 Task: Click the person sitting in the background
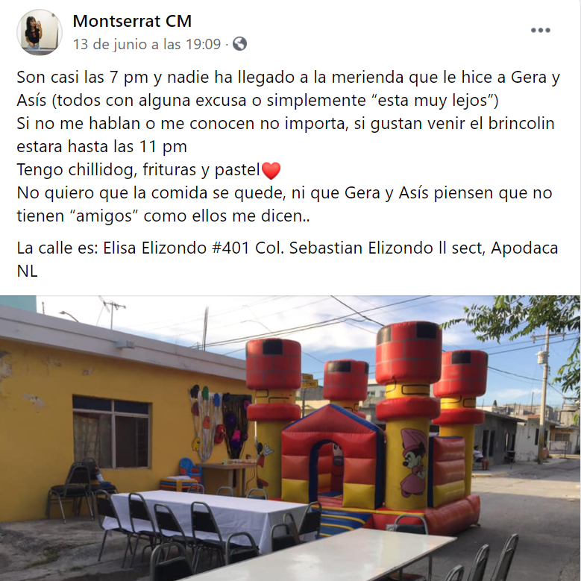pos(480,458)
